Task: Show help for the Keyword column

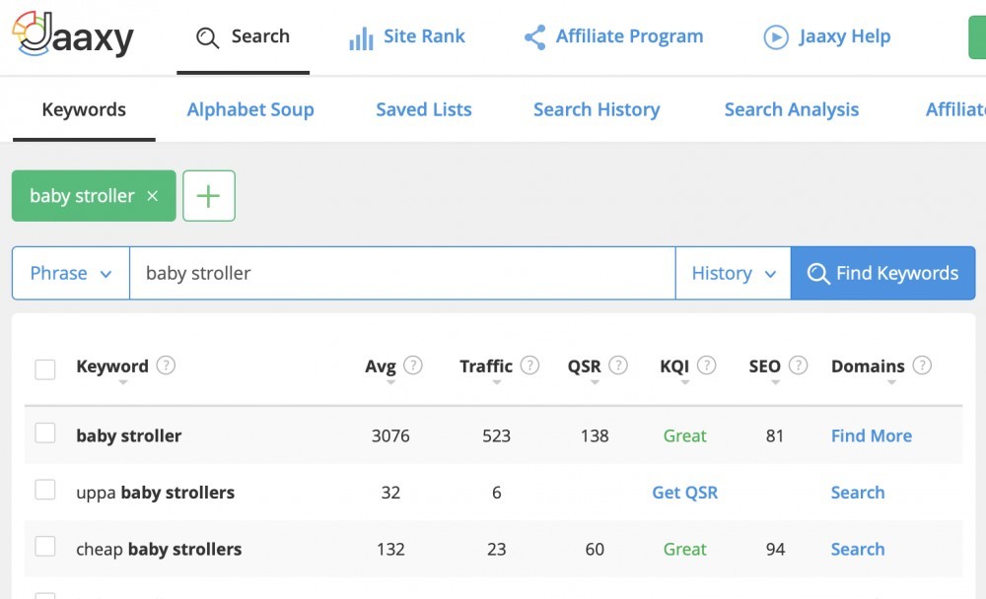Action: [166, 366]
